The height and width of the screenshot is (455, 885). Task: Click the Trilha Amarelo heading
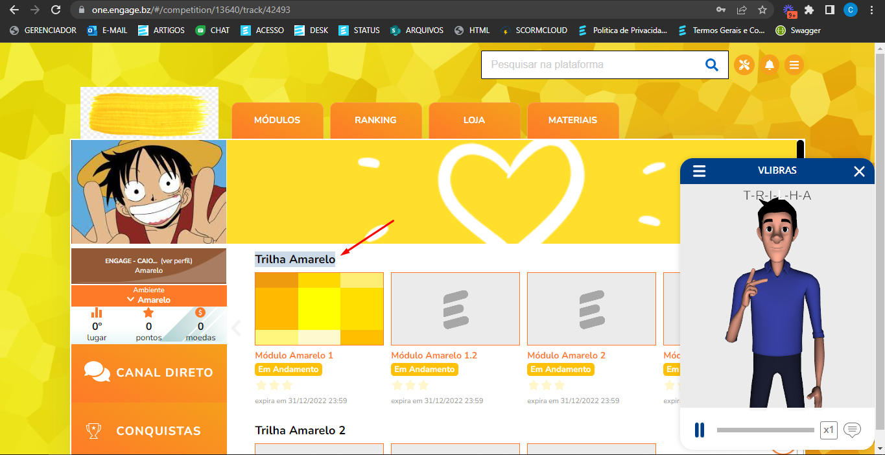(x=295, y=259)
